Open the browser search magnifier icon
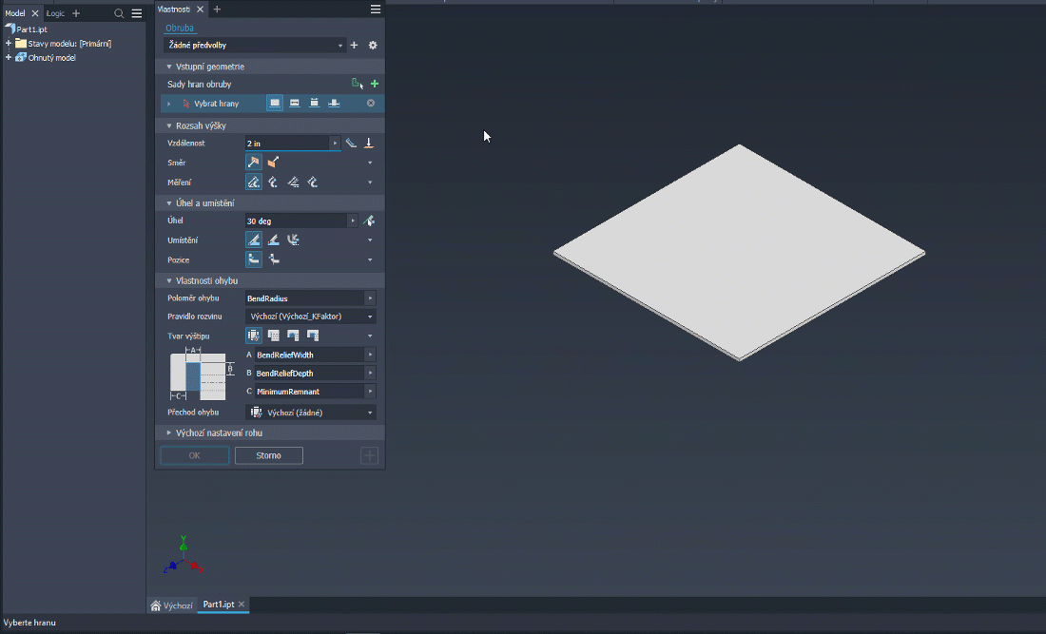 click(x=119, y=13)
